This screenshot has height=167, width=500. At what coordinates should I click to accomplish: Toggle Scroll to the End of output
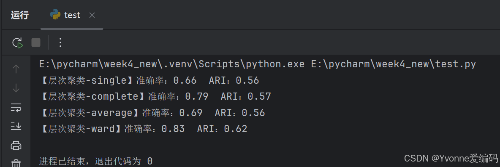(x=16, y=126)
